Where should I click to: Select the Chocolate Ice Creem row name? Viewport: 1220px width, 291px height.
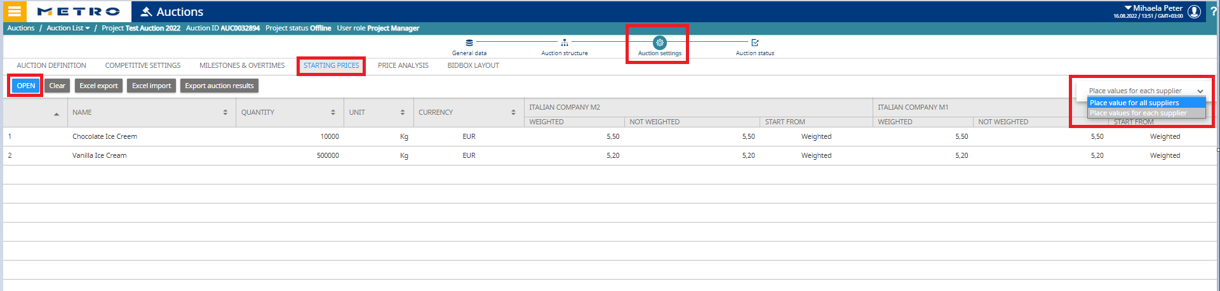tap(105, 136)
